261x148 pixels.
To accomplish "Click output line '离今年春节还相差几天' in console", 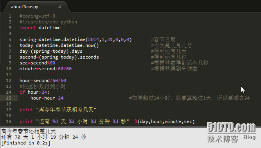I will click(x=29, y=131).
